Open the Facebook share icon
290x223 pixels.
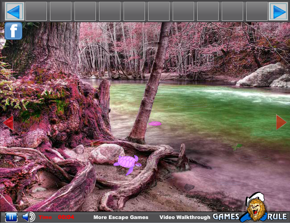[x=13, y=31]
